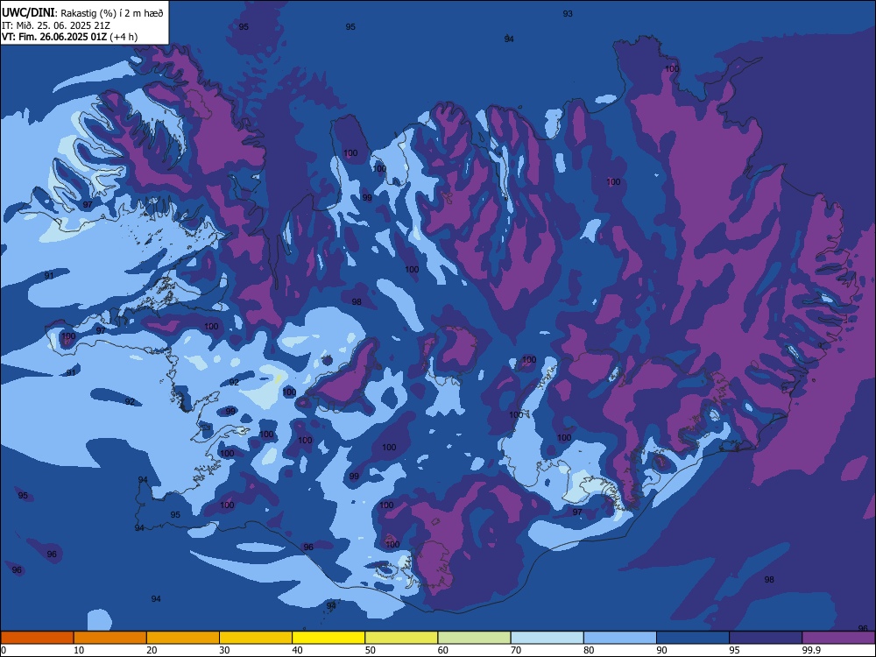Click the '40' tick label under the color bar
This screenshot has height=657, width=876.
[x=297, y=650]
